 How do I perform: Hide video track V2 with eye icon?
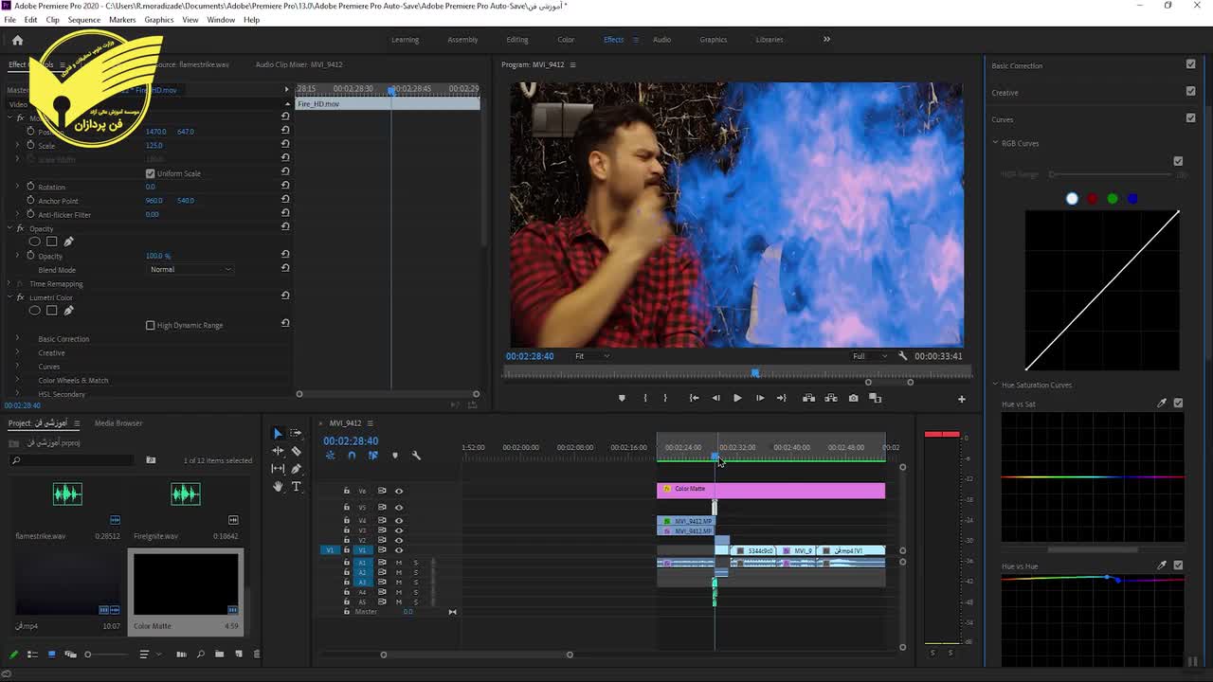[398, 540]
